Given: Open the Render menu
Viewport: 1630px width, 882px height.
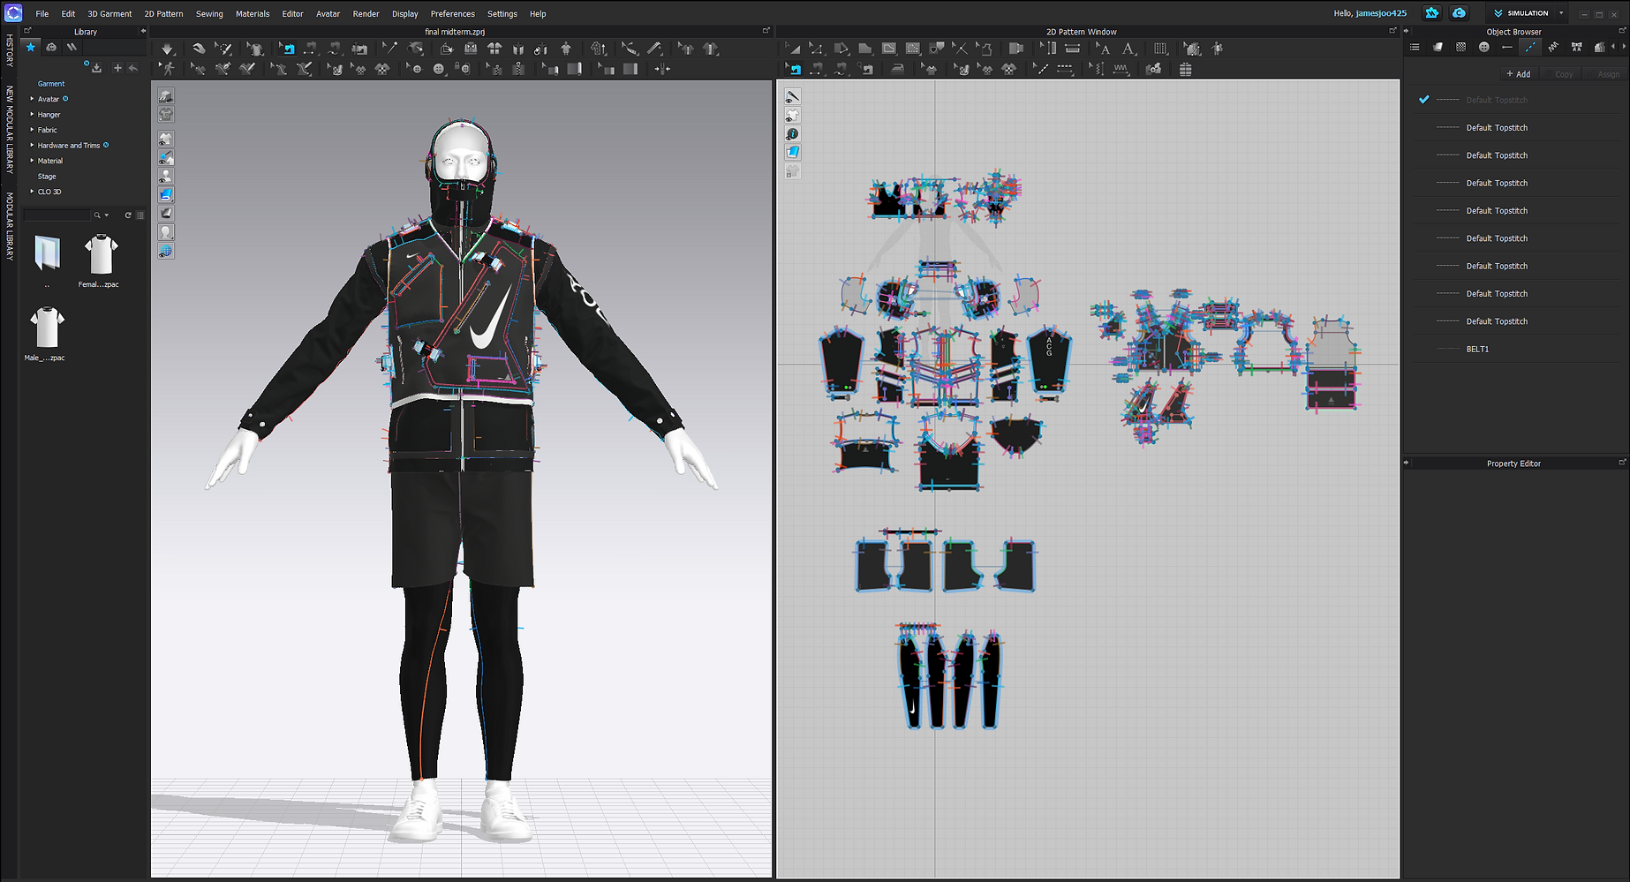Looking at the screenshot, I should point(366,13).
